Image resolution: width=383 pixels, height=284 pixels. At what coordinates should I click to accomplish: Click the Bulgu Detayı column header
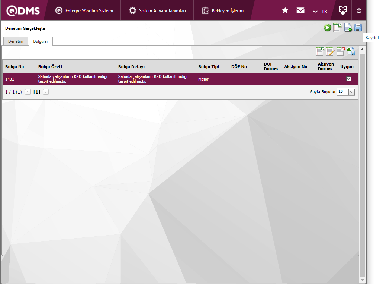tap(131, 67)
